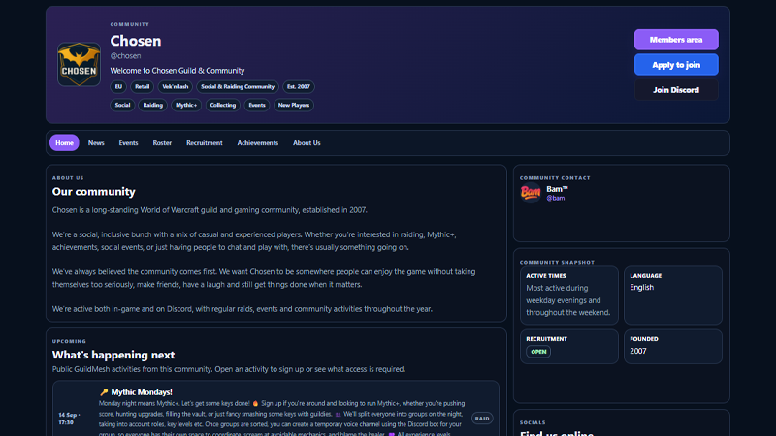
Task: Click the Vek'nilash realm tag
Action: pos(176,86)
